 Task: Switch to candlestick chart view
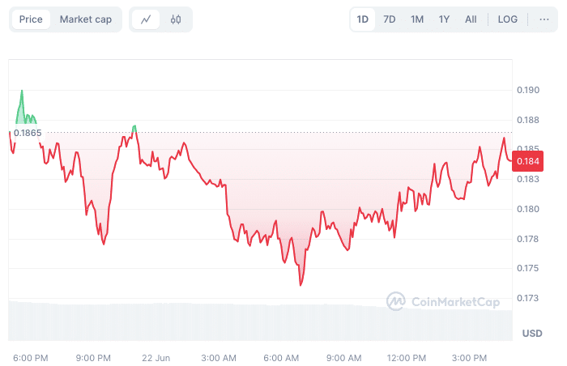[176, 19]
